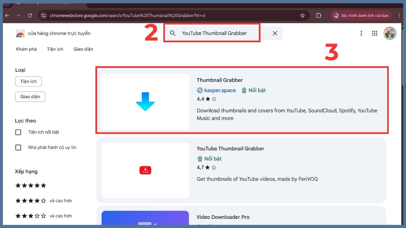Click the Xác minh danh tính của bạn button
Screen dimensions: 406x228
(x=361, y=15)
